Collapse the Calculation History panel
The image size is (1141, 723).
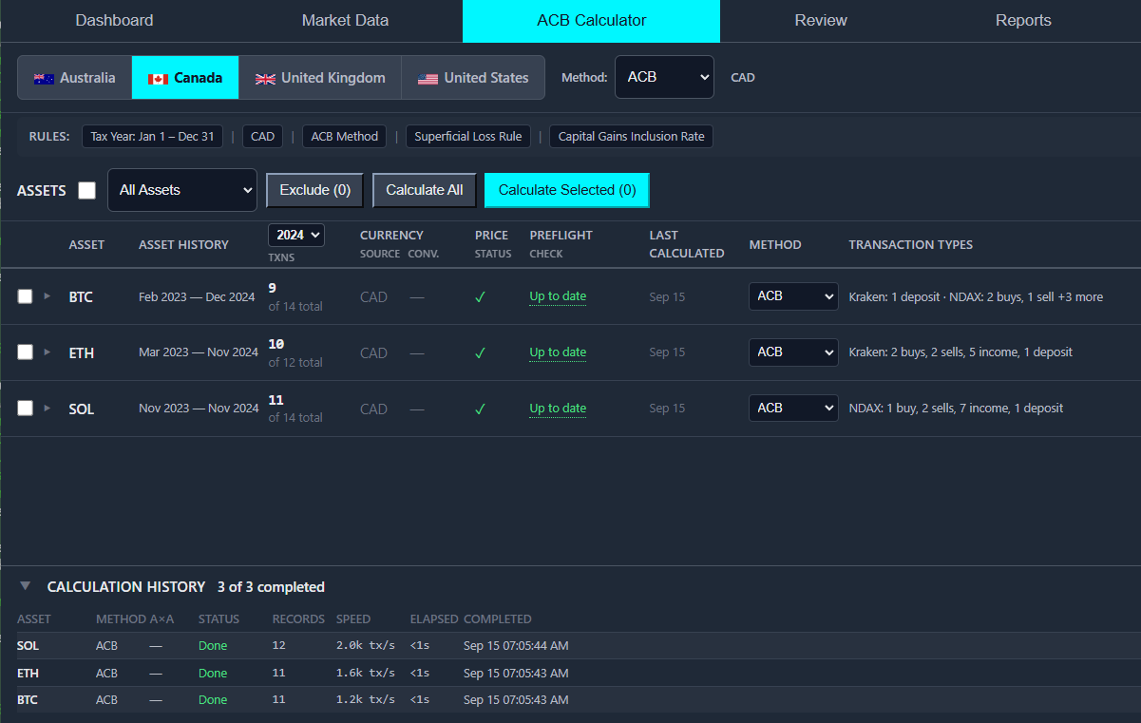point(26,586)
